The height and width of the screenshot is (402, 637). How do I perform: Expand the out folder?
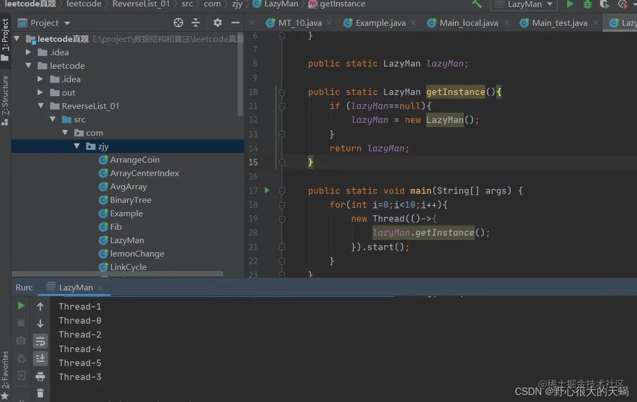(40, 92)
